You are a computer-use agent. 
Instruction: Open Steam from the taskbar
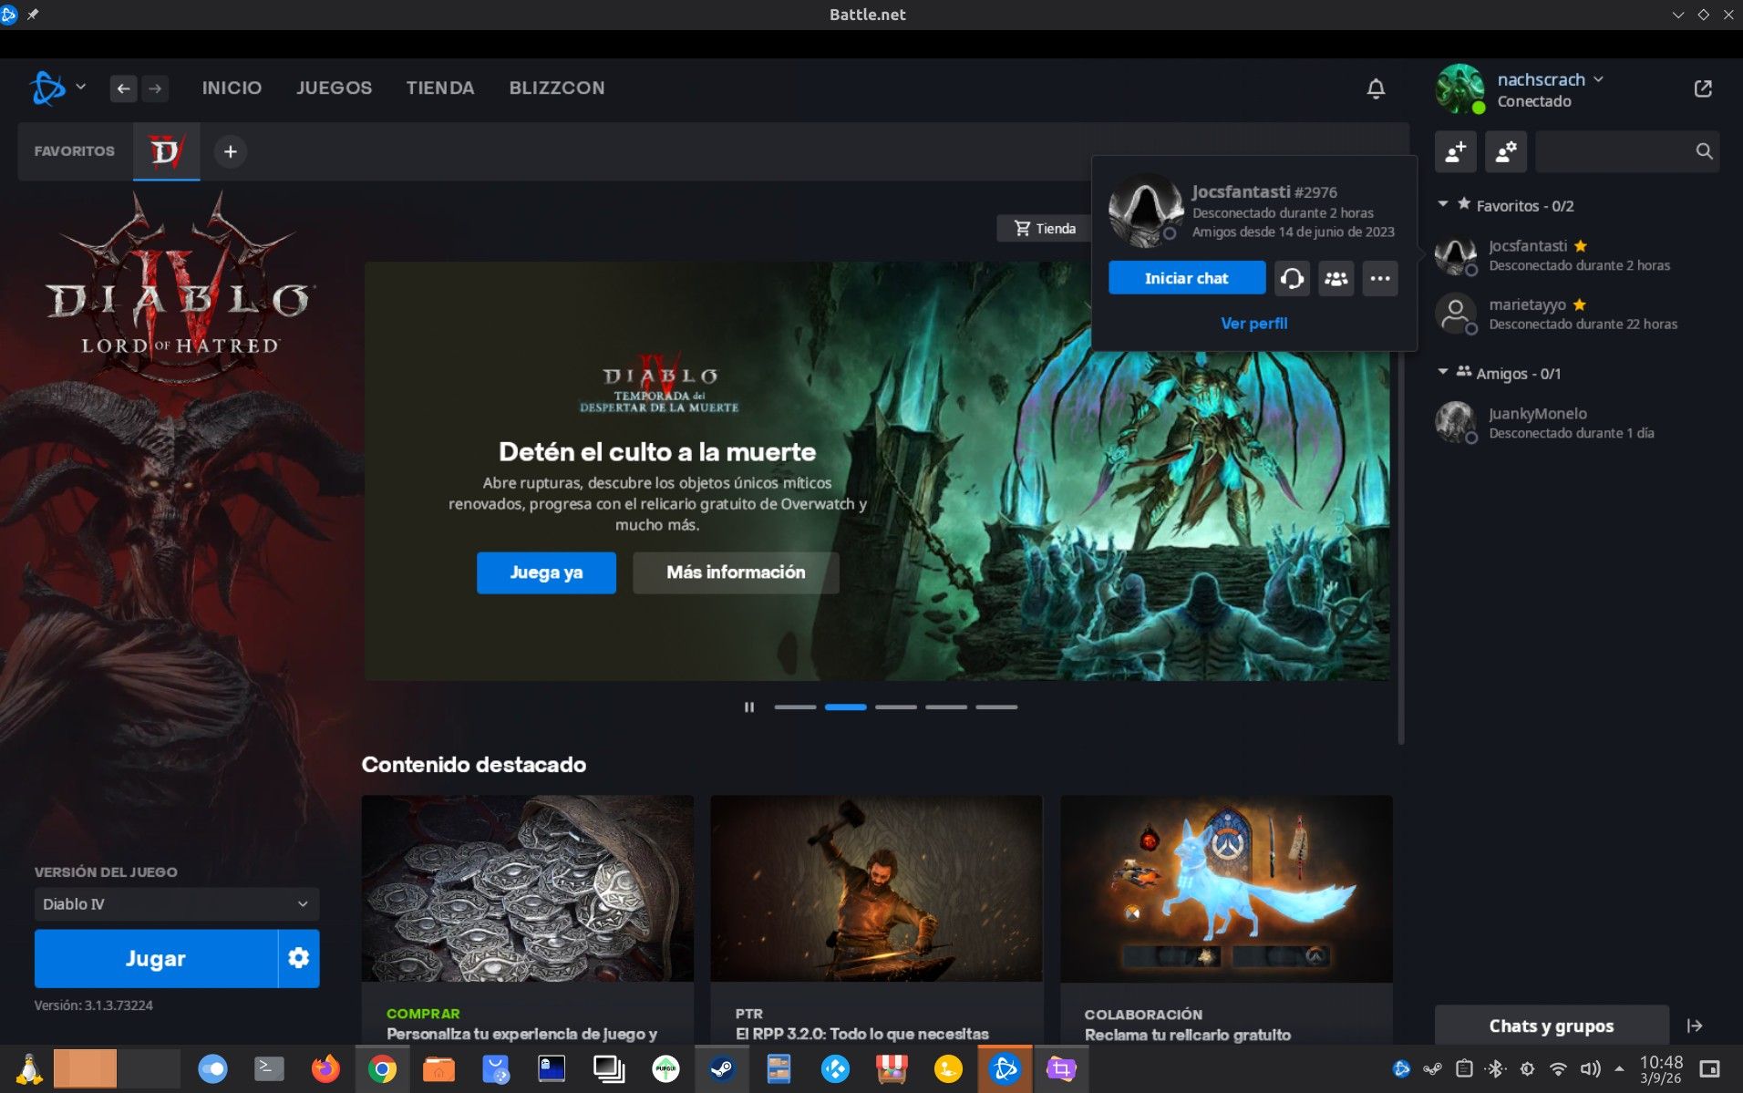click(x=722, y=1068)
